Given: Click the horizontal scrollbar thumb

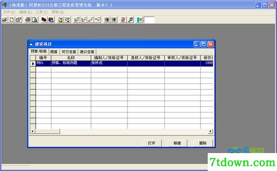Looking at the screenshot, I should tap(48, 131).
